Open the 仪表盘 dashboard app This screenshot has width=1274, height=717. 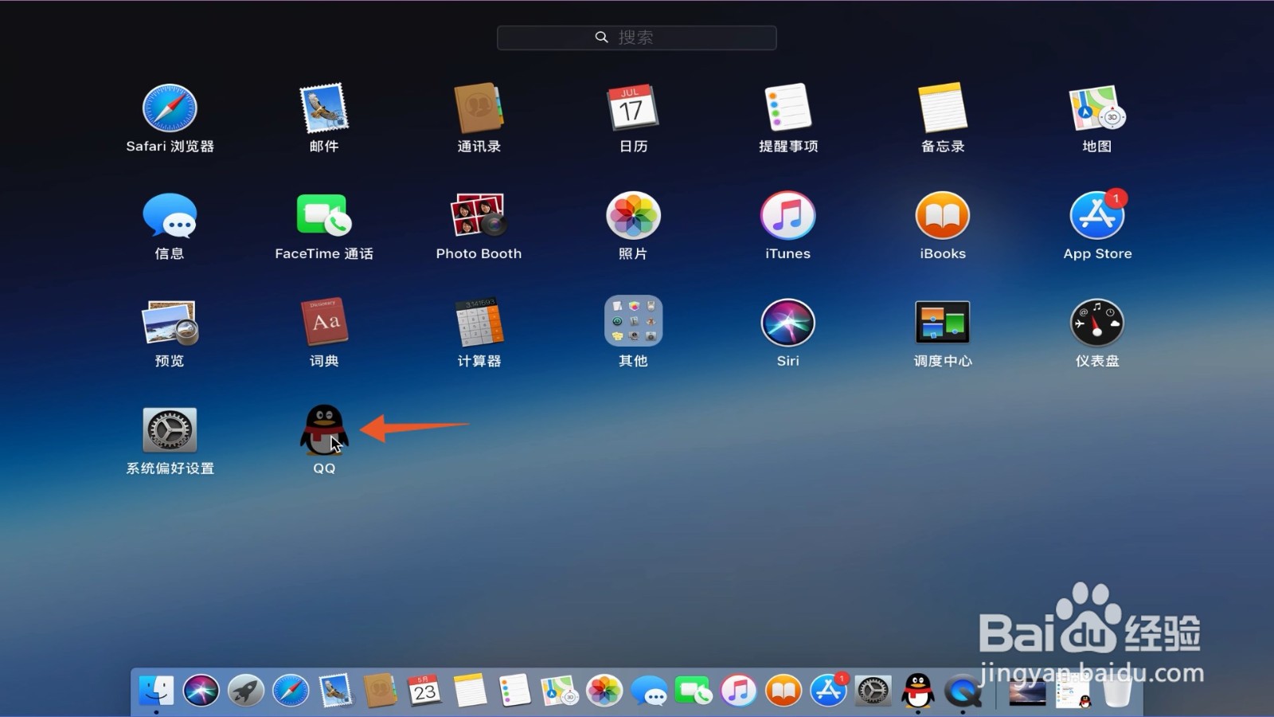1097,323
